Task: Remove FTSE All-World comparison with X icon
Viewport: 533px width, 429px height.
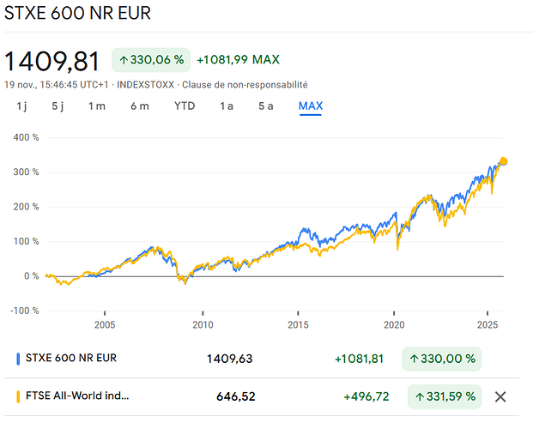Action: click(x=501, y=396)
